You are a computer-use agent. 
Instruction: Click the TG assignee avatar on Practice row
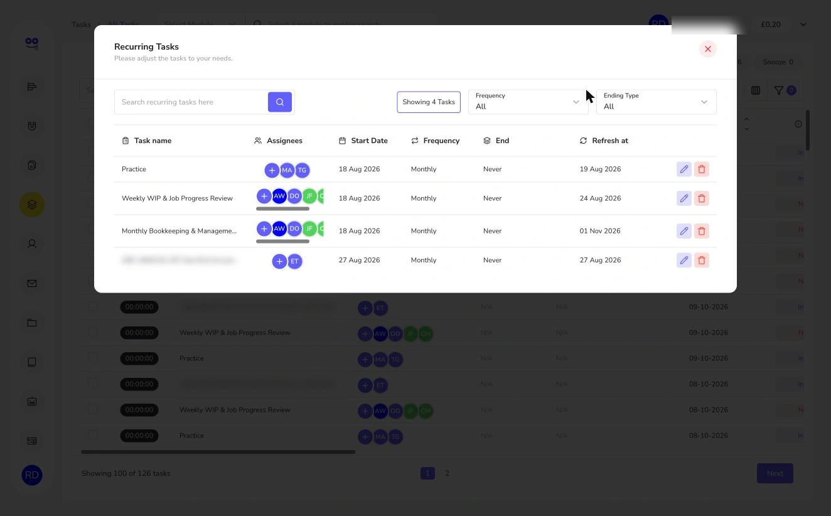point(302,170)
